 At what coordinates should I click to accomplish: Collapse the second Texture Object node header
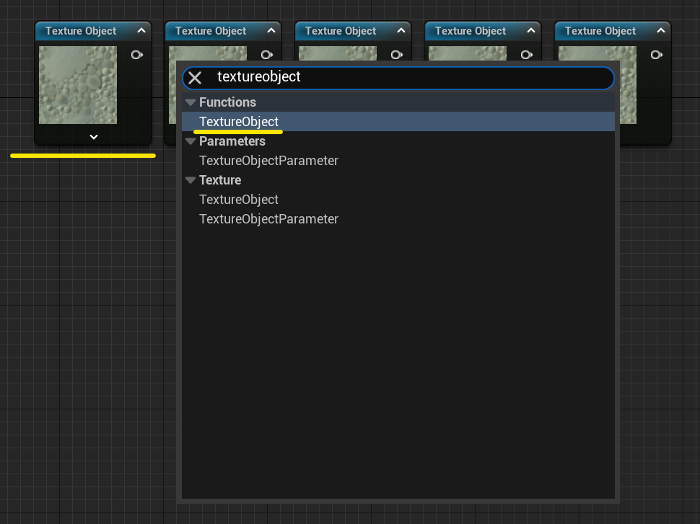[x=271, y=31]
